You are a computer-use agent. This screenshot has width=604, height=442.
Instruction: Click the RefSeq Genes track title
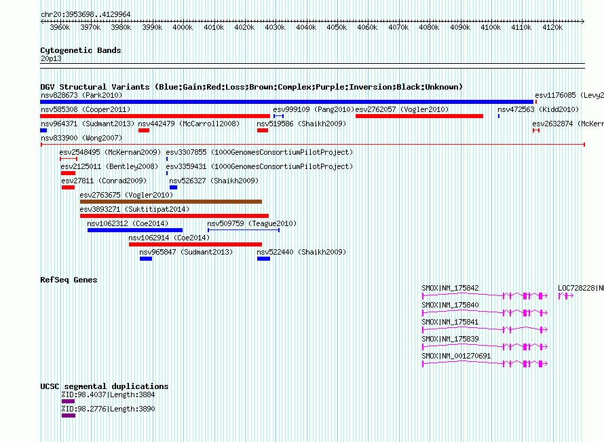coord(69,280)
